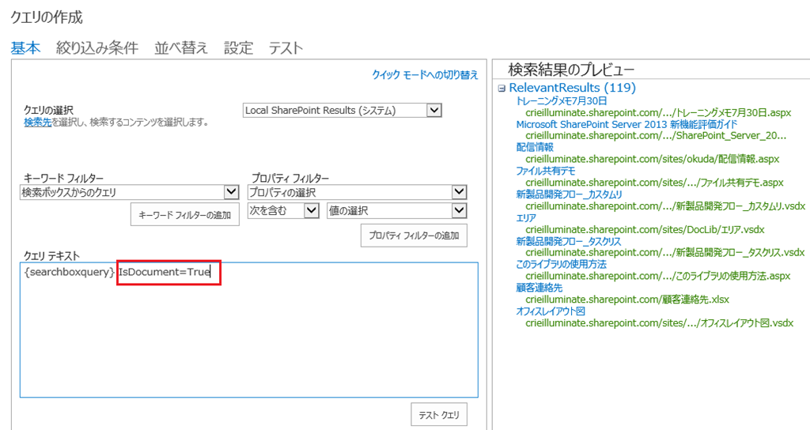The width and height of the screenshot is (810, 430).
Task: Open 新製品開発フロー_カスタムリ result
Action: point(570,194)
